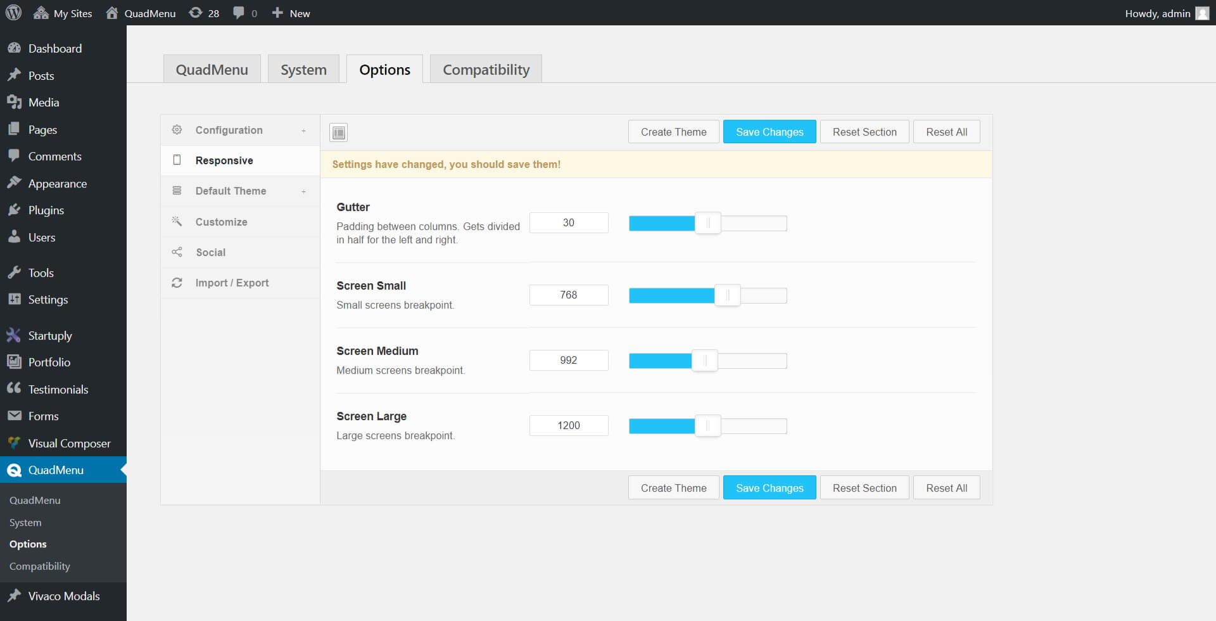Click bottom Create Theme button
The height and width of the screenshot is (621, 1216).
[x=673, y=488]
